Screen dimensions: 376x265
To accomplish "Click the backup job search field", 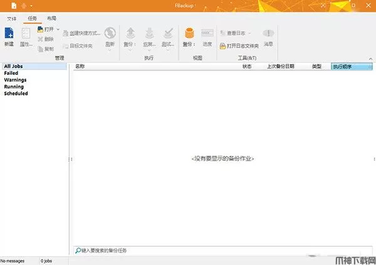I will (x=223, y=251).
